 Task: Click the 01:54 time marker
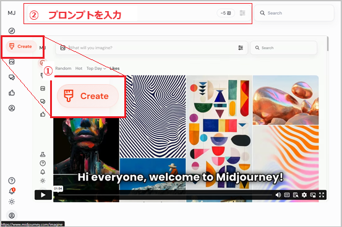pyautogui.click(x=58, y=189)
